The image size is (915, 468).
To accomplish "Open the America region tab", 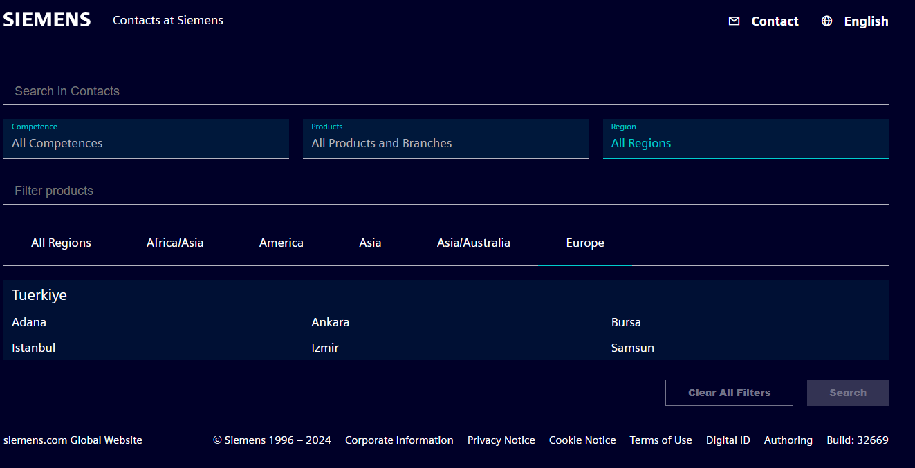I will pyautogui.click(x=281, y=243).
